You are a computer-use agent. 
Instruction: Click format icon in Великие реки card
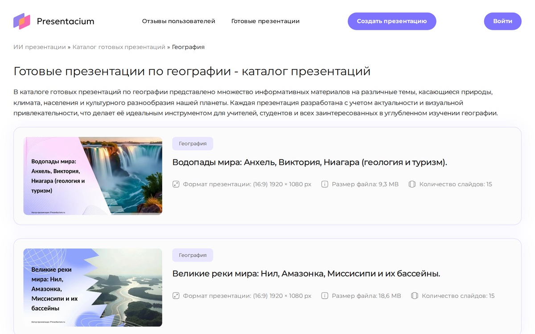[x=176, y=296]
